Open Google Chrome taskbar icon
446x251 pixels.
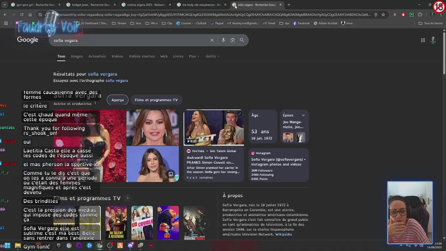click(100, 245)
